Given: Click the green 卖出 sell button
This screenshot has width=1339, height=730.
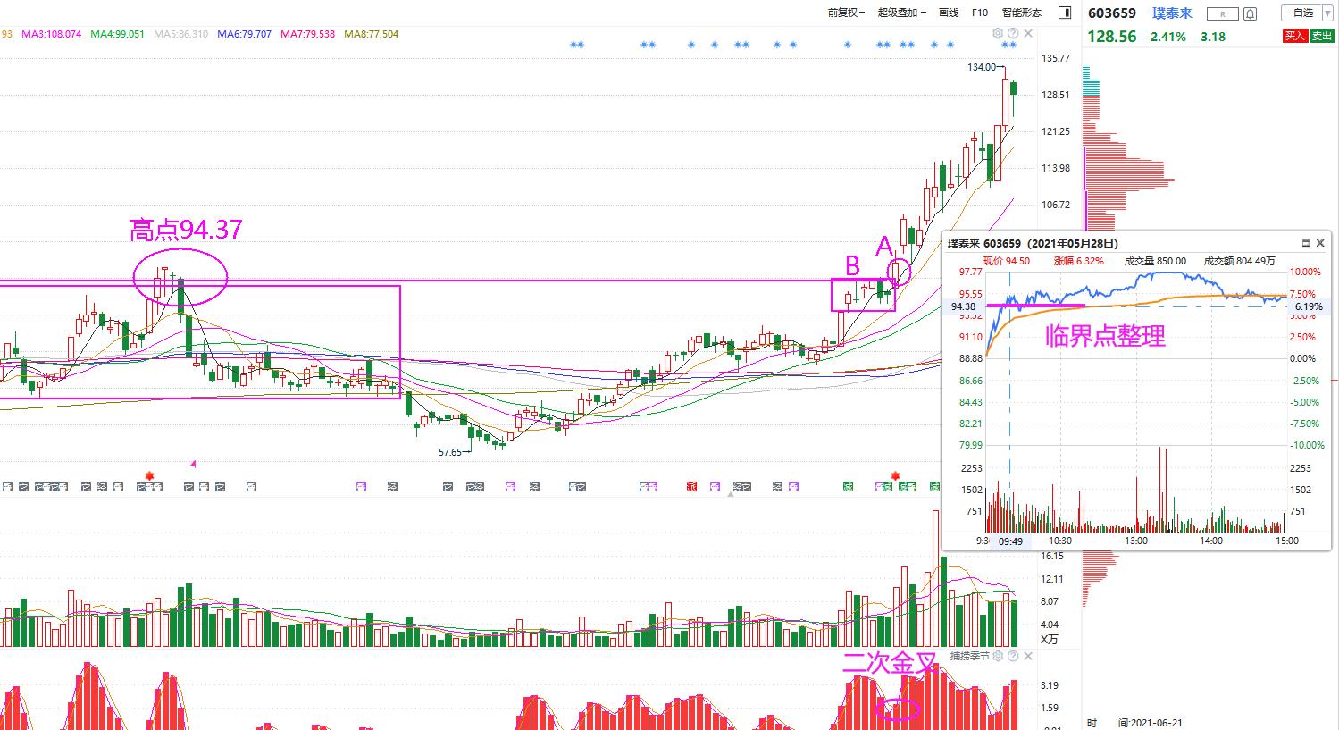Looking at the screenshot, I should click(x=1321, y=36).
